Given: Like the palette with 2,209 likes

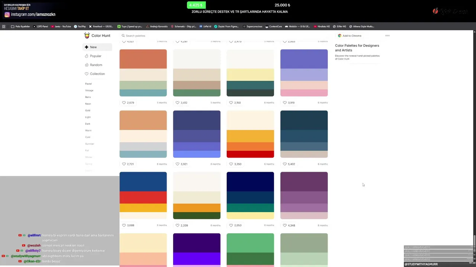Looking at the screenshot, I should (x=181, y=225).
